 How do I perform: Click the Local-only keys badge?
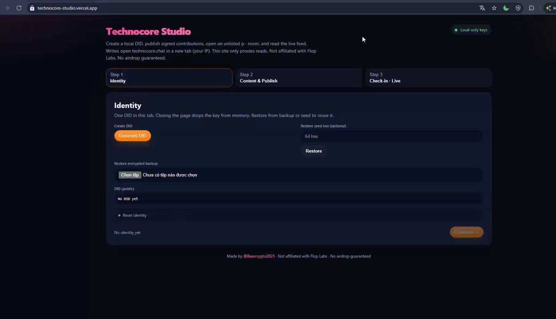click(471, 30)
